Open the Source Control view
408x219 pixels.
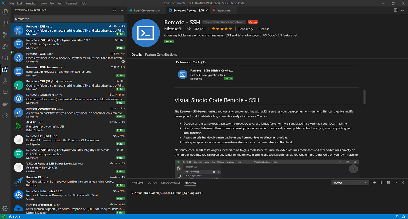(x=5, y=35)
